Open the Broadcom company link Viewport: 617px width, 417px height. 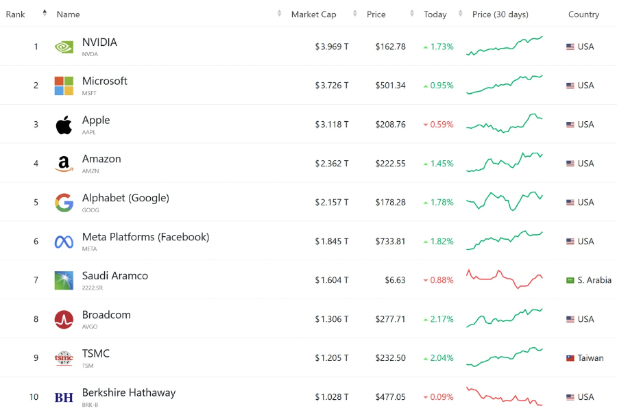(x=106, y=315)
